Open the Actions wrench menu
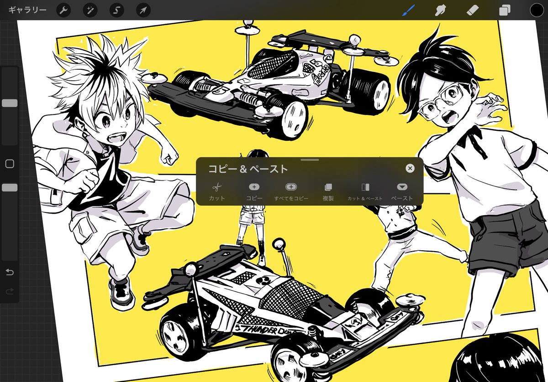Image resolution: width=548 pixels, height=382 pixels. [x=63, y=10]
